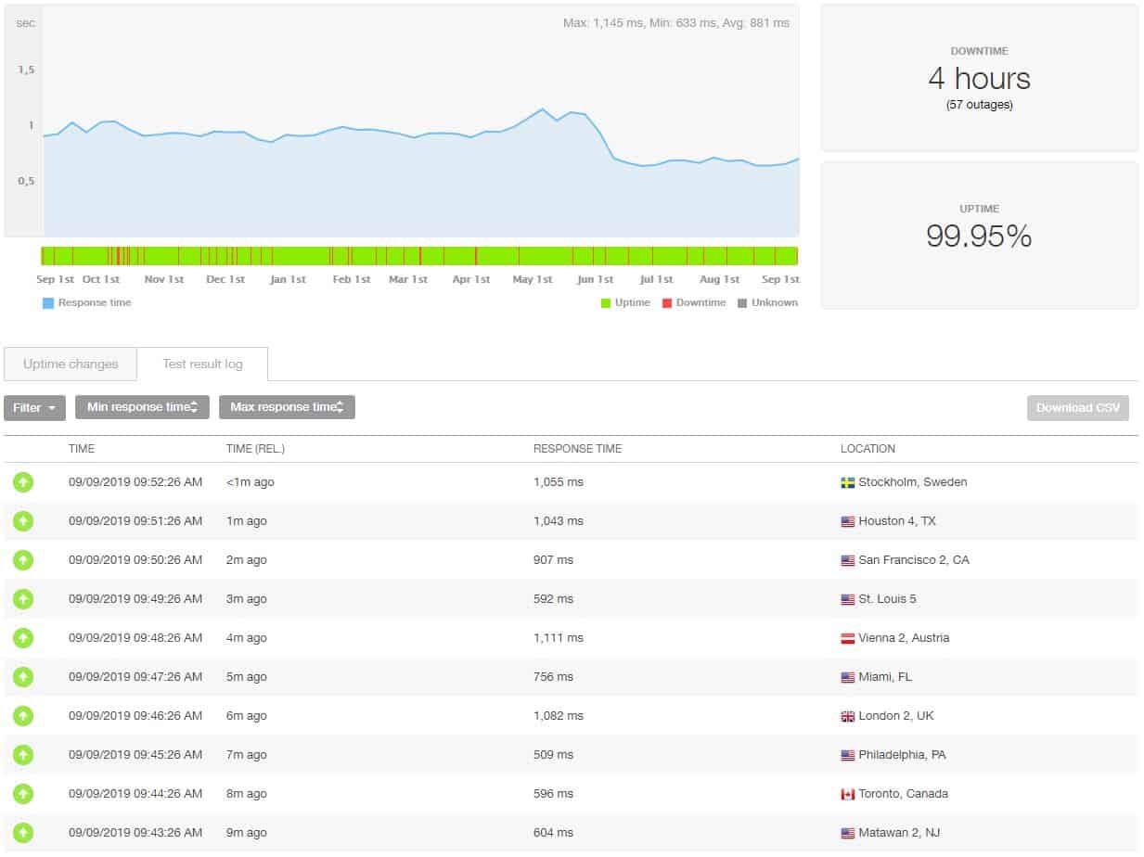
Task: Click the 596 ms response value
Action: tap(553, 794)
